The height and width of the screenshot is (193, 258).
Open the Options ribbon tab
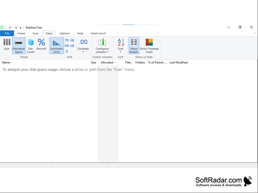coord(65,33)
